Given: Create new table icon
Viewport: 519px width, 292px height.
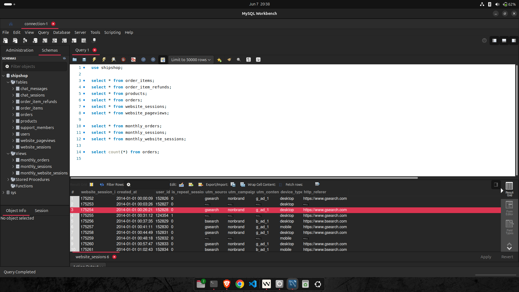Looking at the screenshot, I should click(x=45, y=41).
